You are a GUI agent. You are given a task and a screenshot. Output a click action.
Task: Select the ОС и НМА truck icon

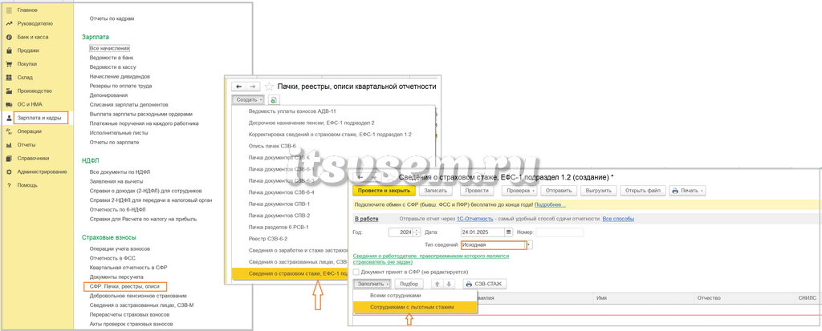click(8, 104)
